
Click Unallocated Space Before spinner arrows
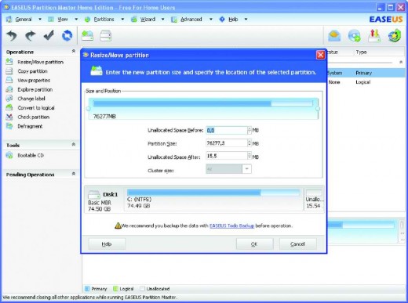[250, 130]
